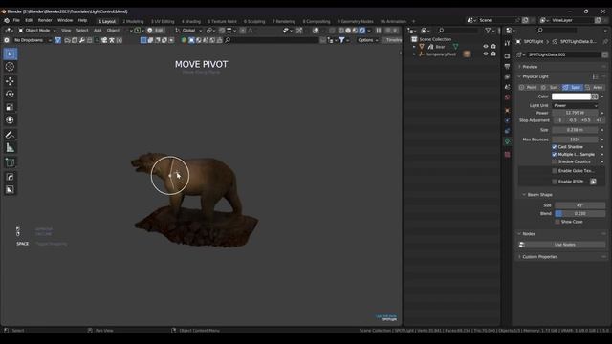
Task: Select Area light type
Action: pos(595,87)
